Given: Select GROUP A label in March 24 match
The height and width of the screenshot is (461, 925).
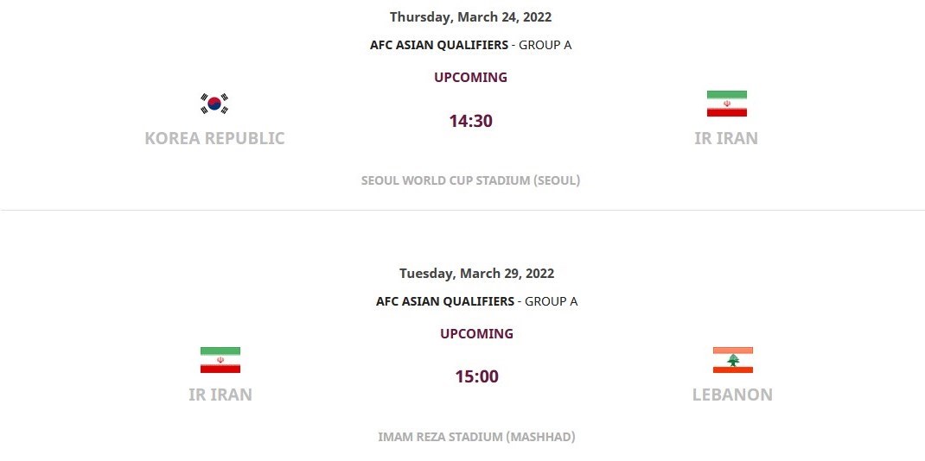Looking at the screenshot, I should click(x=545, y=46).
